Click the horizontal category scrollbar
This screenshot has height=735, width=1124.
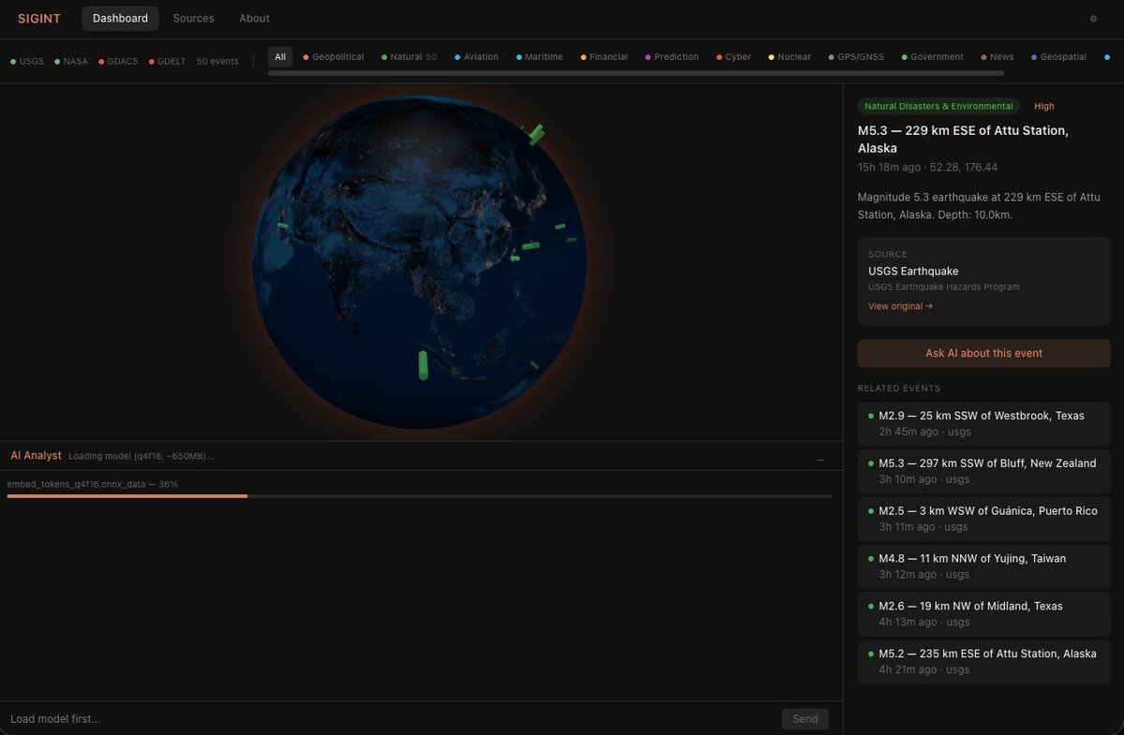pyautogui.click(x=635, y=73)
